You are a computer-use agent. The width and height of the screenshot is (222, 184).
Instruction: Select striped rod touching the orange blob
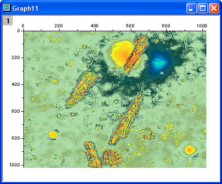pos(136,55)
